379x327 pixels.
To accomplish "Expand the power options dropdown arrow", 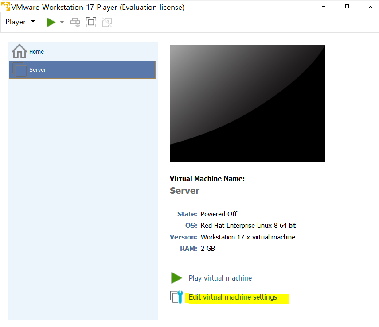I will pyautogui.click(x=62, y=22).
